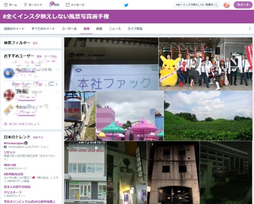Open the Pikachu group photo
This screenshot has height=204, width=254.
[205, 64]
